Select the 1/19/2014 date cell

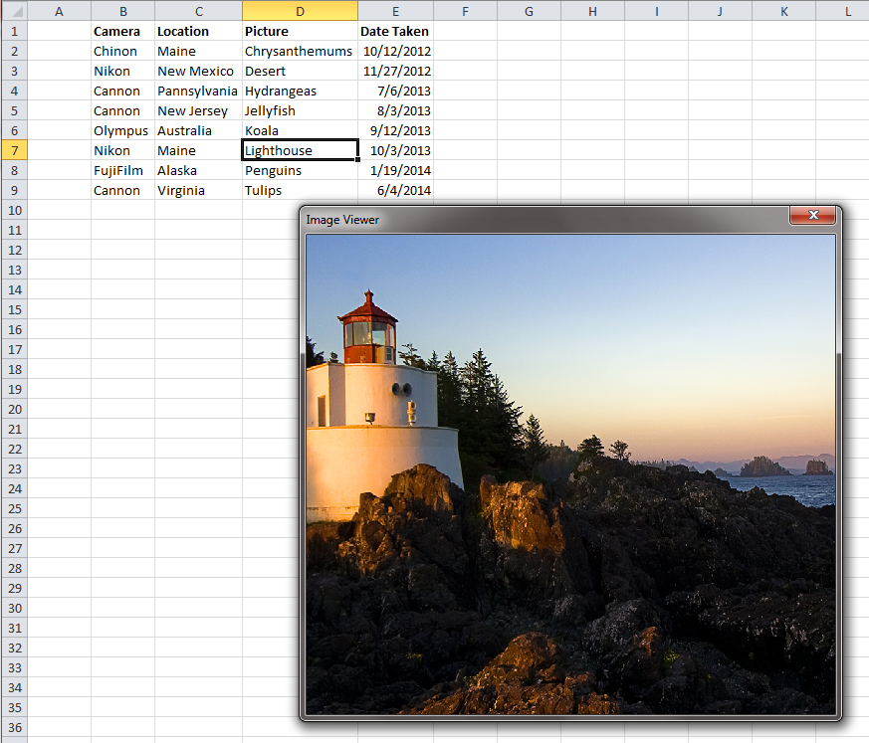(396, 170)
